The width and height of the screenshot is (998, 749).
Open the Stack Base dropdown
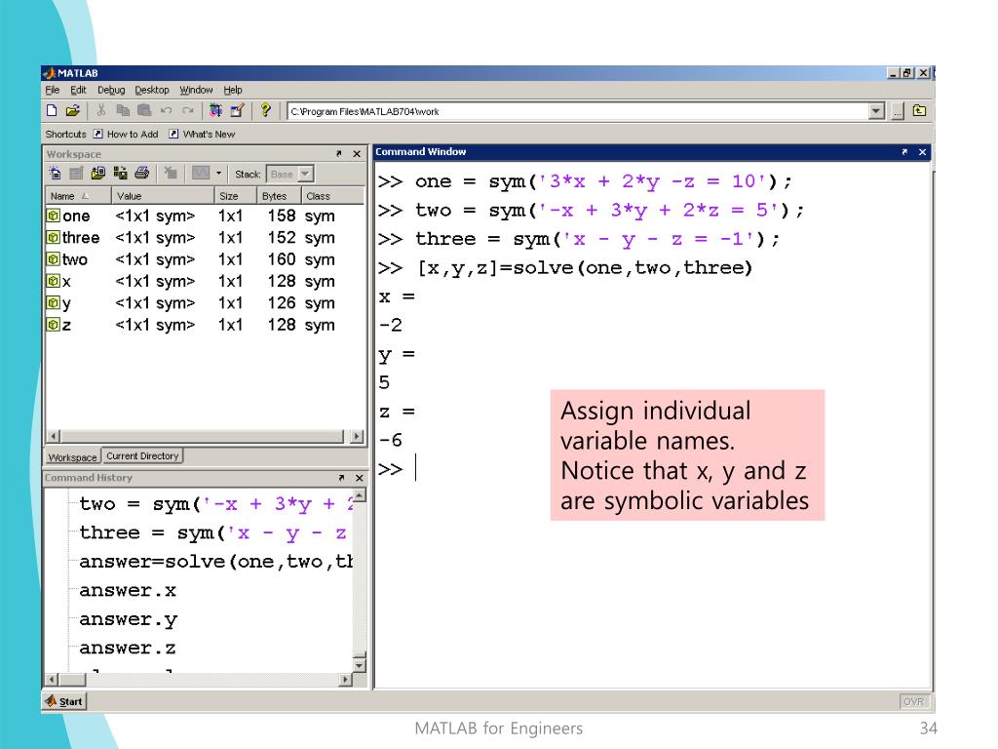[x=305, y=174]
